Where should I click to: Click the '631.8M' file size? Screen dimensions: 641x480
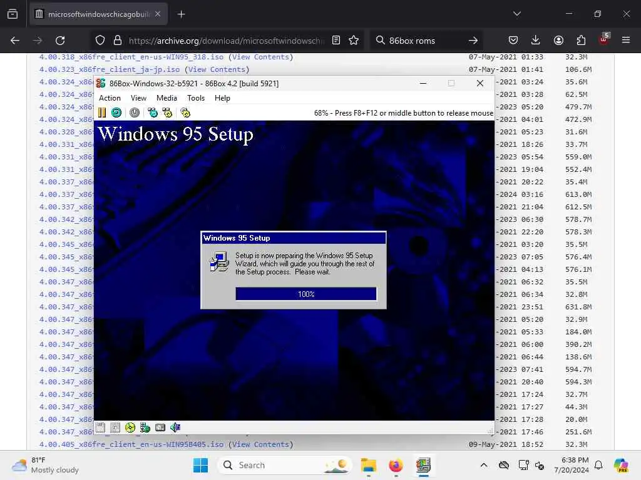(x=578, y=307)
